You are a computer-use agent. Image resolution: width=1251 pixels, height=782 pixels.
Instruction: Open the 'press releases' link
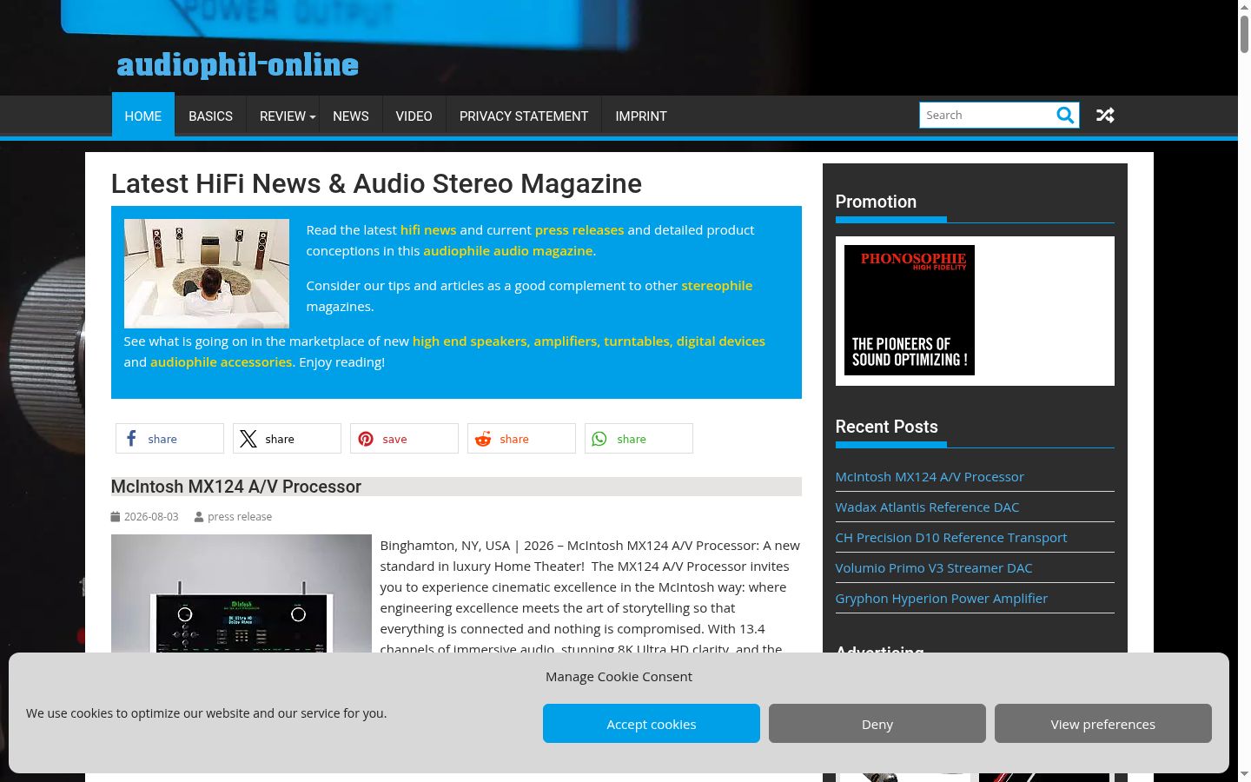pyautogui.click(x=579, y=229)
